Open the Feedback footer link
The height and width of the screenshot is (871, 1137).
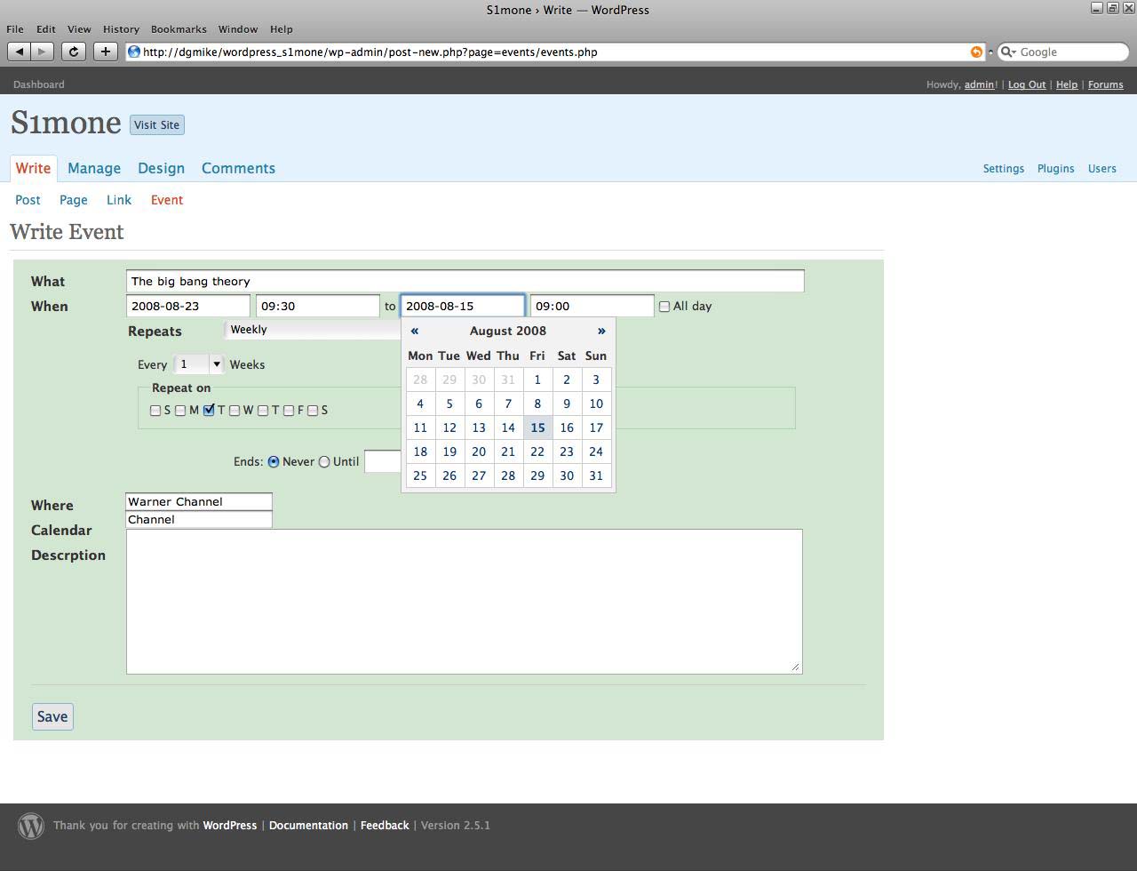click(x=385, y=826)
